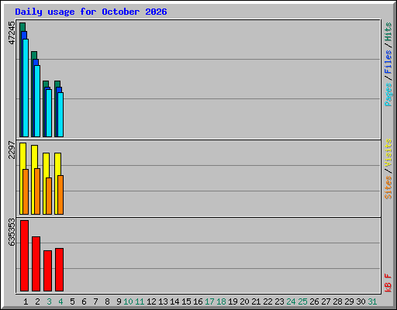Click the Visits legend label
The height and width of the screenshot is (310, 397).
click(x=388, y=153)
